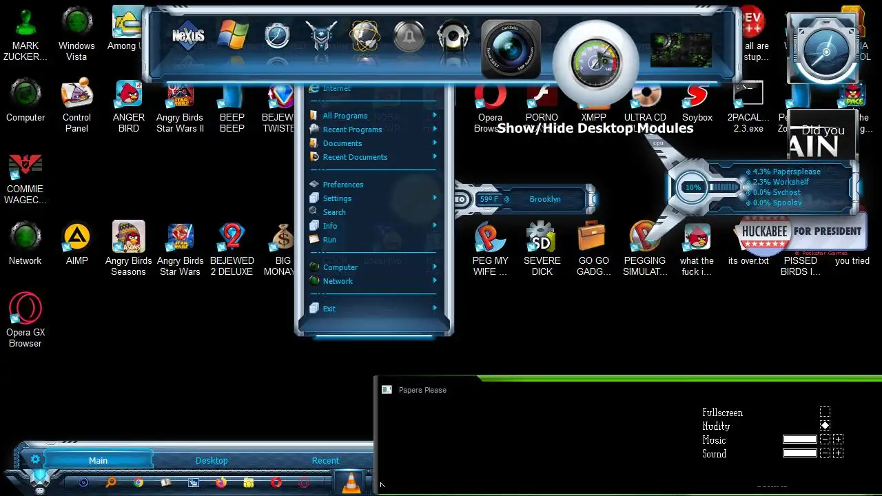Launch the Angry Birds Seasons shortcut
Viewport: 882px width, 496px height.
coord(129,249)
